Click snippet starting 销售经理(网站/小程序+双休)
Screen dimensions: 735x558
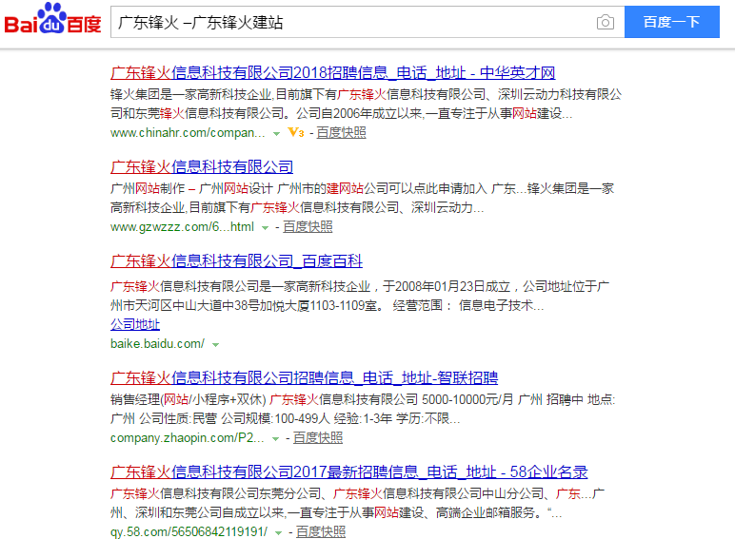(363, 409)
